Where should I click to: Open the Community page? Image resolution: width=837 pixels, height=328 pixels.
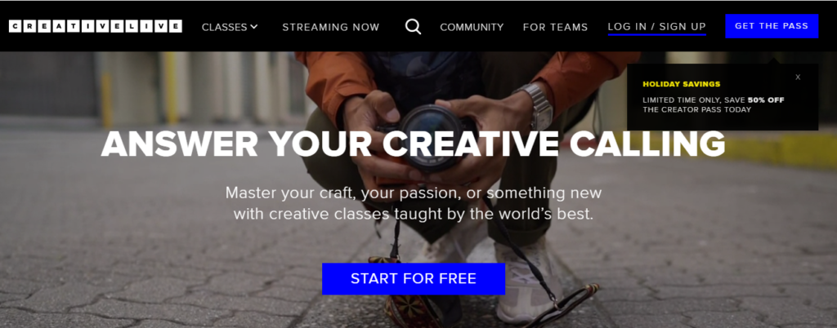pos(472,27)
